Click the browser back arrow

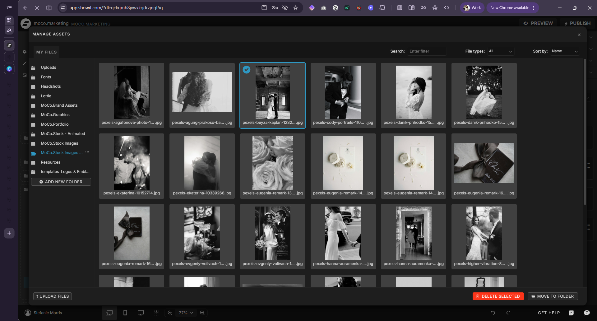[25, 8]
